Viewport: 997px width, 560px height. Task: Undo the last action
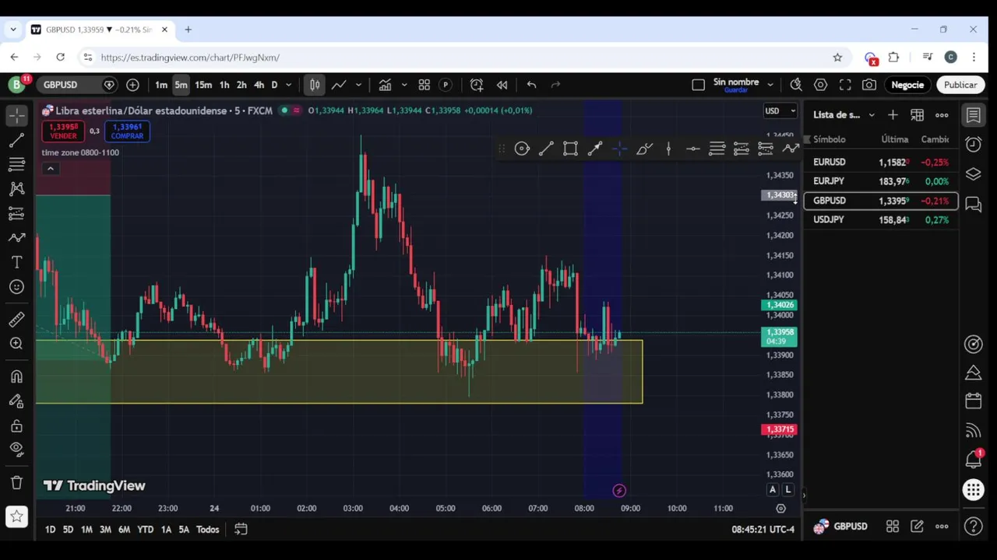[x=531, y=85]
